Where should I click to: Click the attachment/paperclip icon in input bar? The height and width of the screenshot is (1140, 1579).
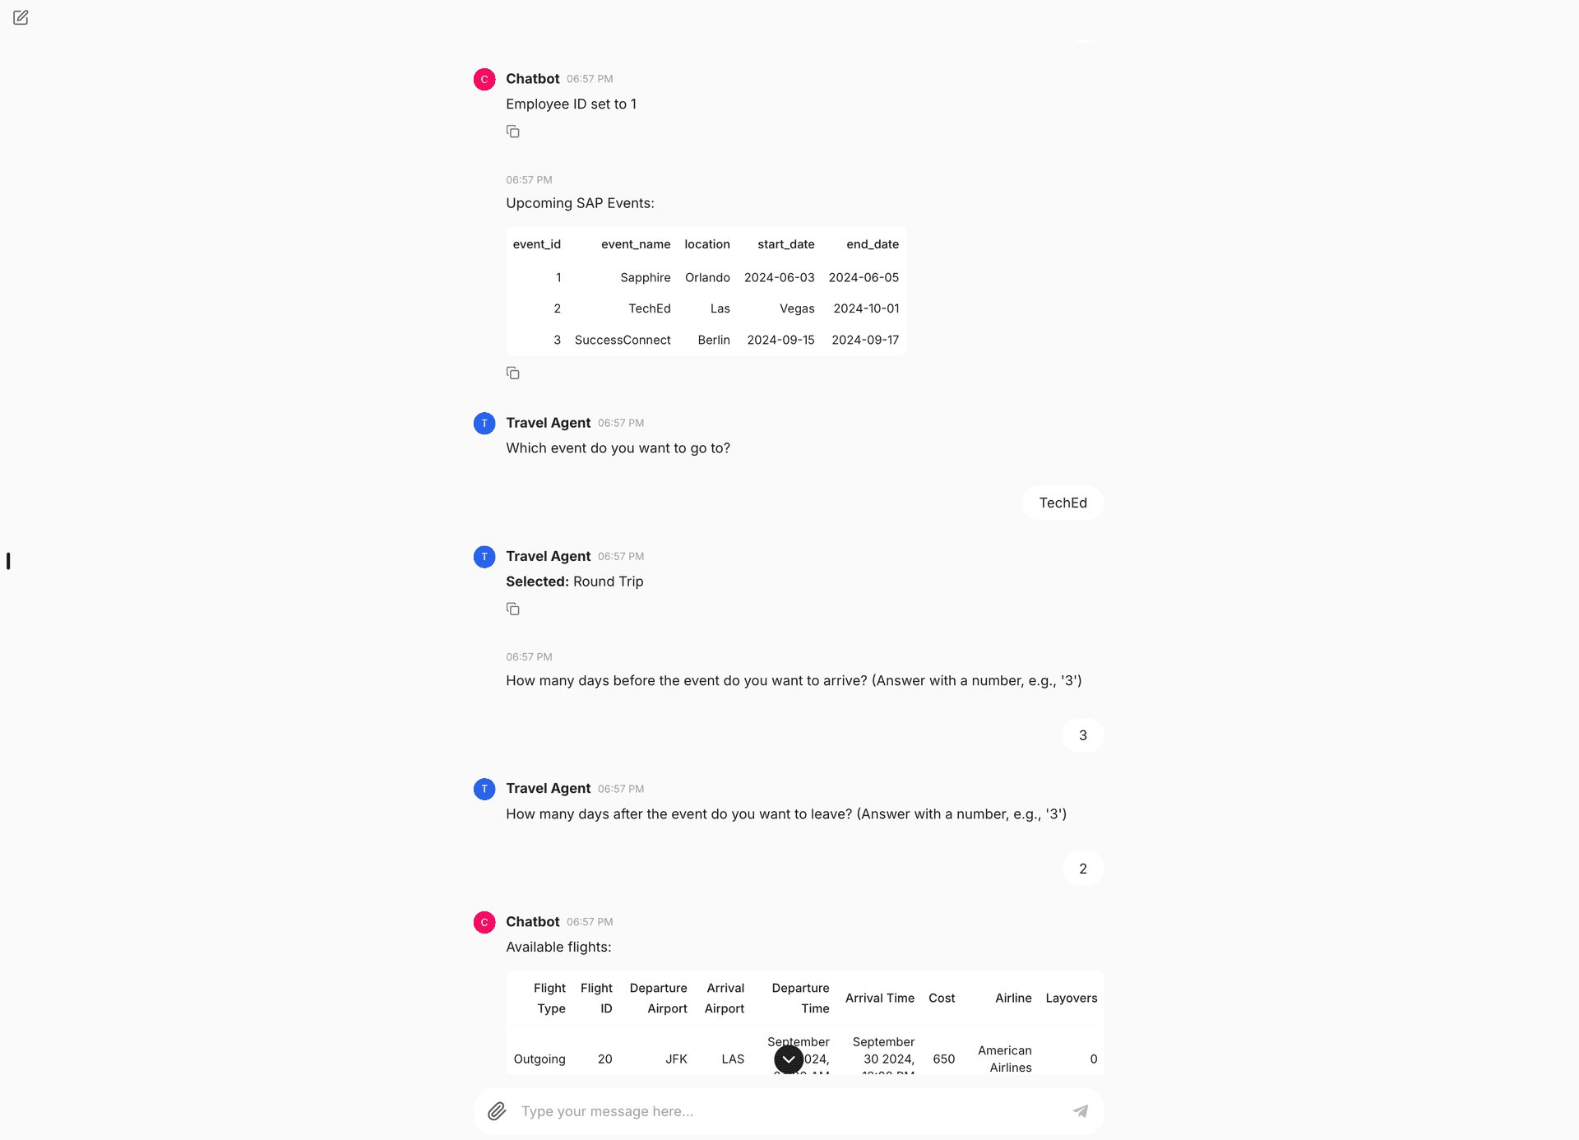497,1110
